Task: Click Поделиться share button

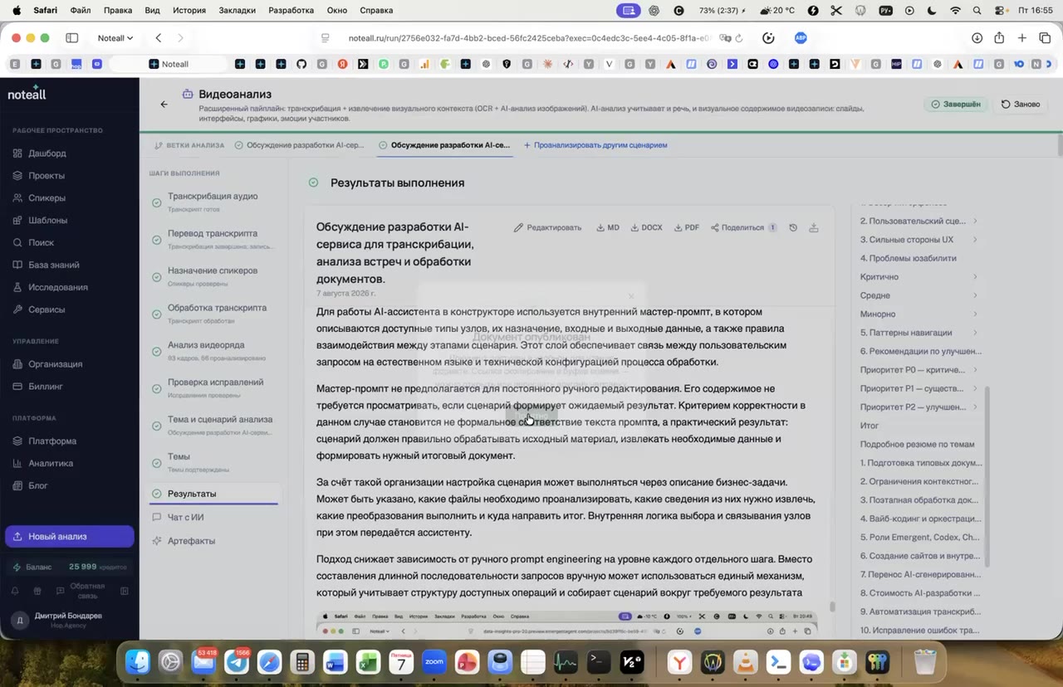Action: coord(742,227)
